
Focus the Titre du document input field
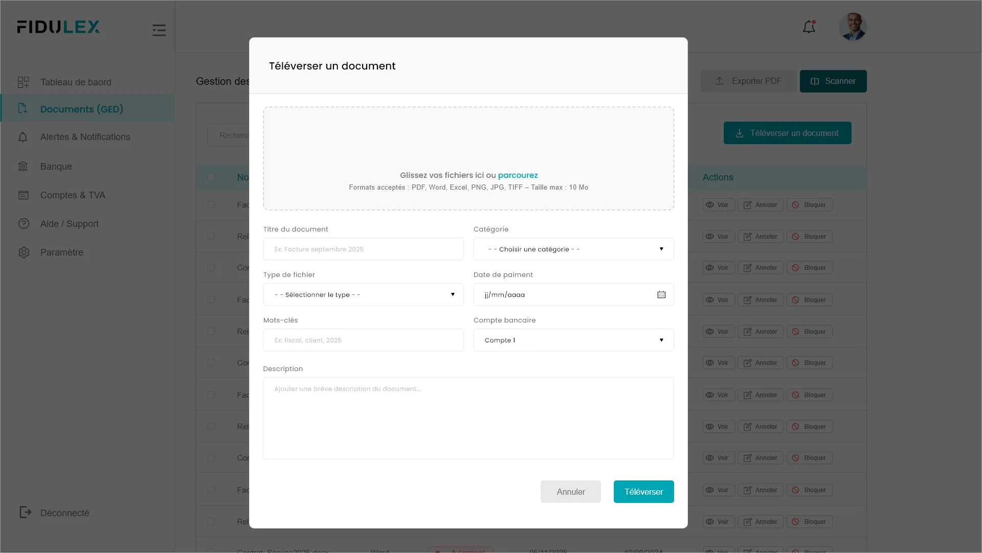tap(363, 249)
